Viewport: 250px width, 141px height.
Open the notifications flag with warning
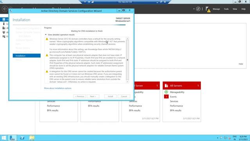[x=208, y=9]
